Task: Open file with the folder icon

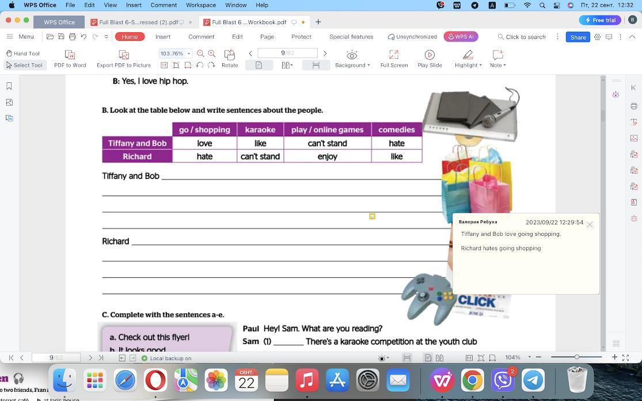Action: click(x=50, y=36)
